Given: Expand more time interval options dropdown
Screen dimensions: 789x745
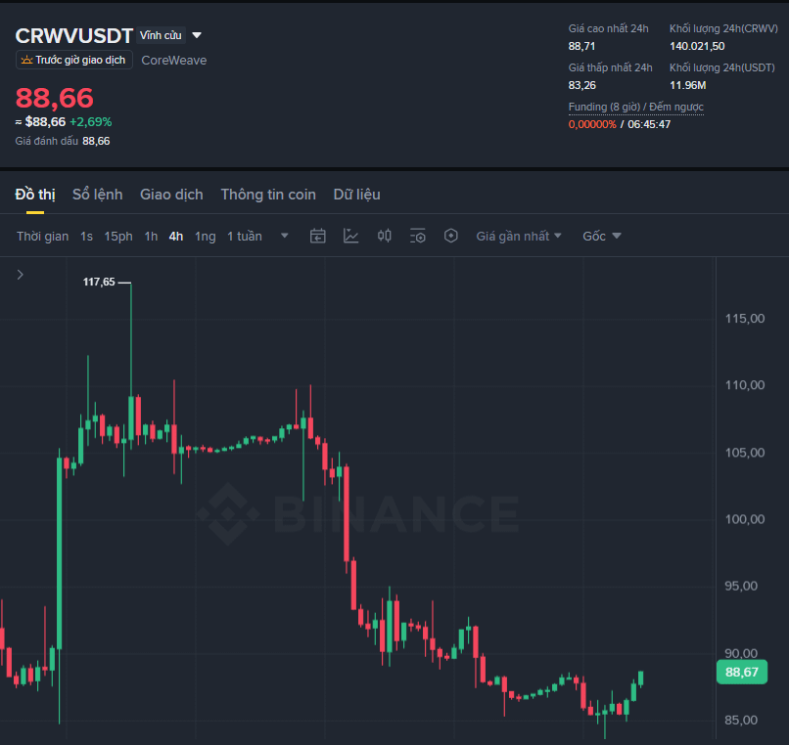Looking at the screenshot, I should click(x=284, y=236).
